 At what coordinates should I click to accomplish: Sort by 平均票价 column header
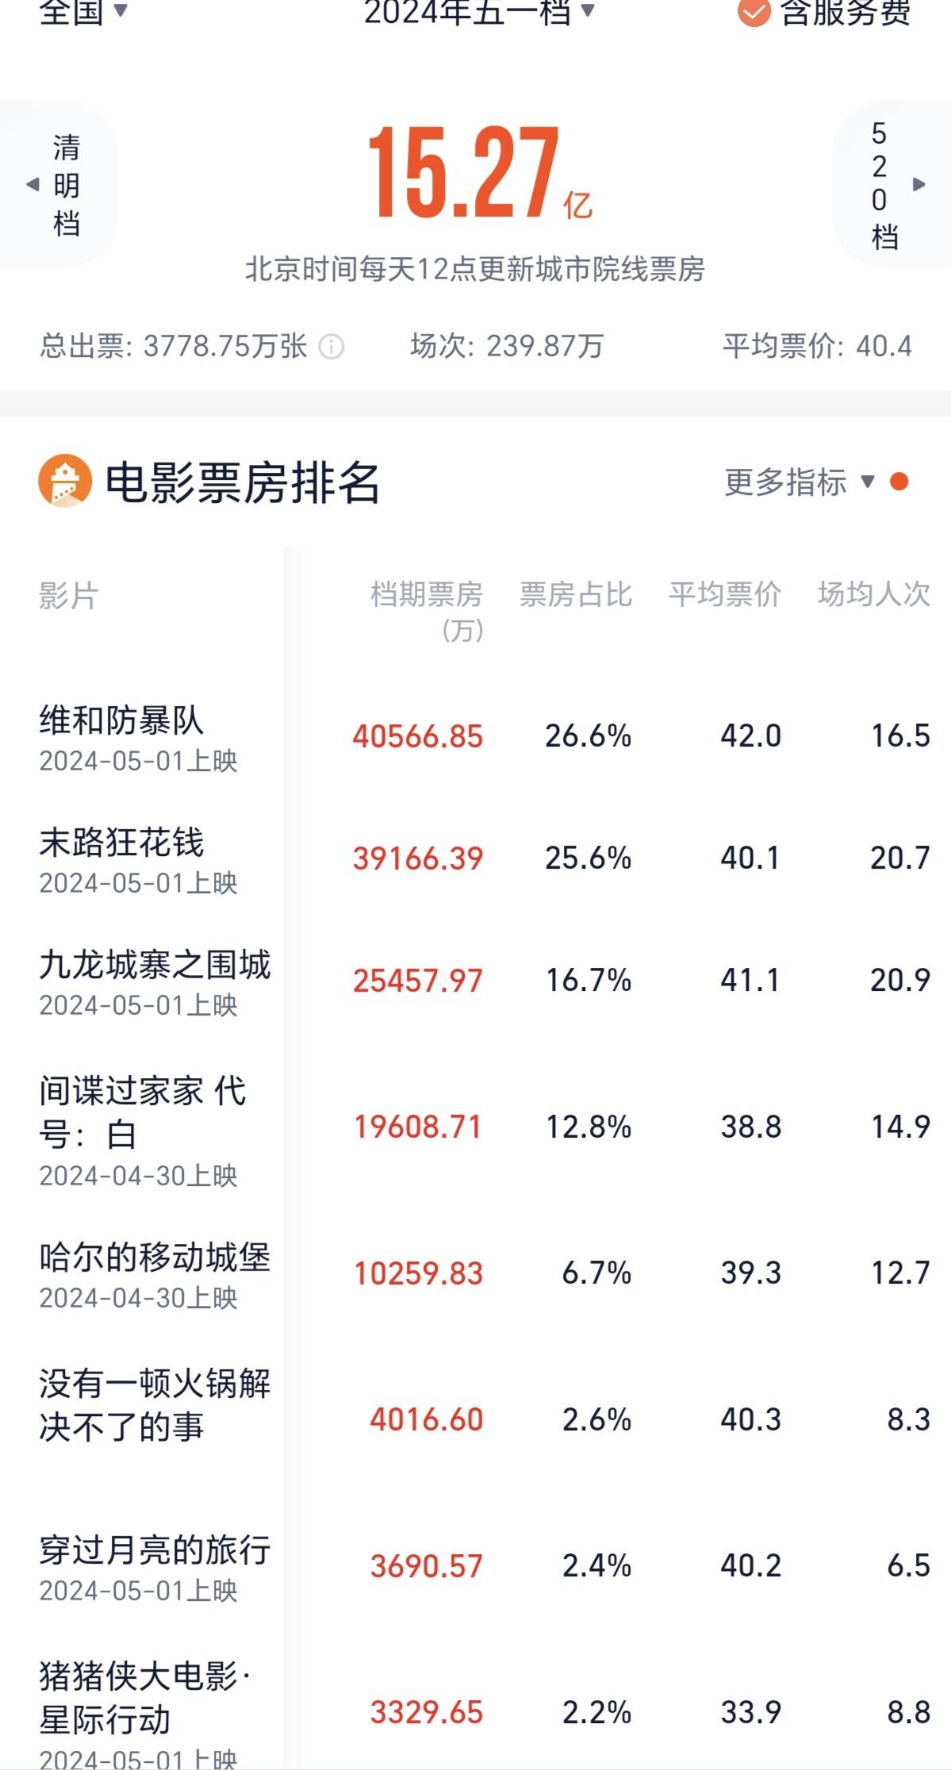click(725, 594)
